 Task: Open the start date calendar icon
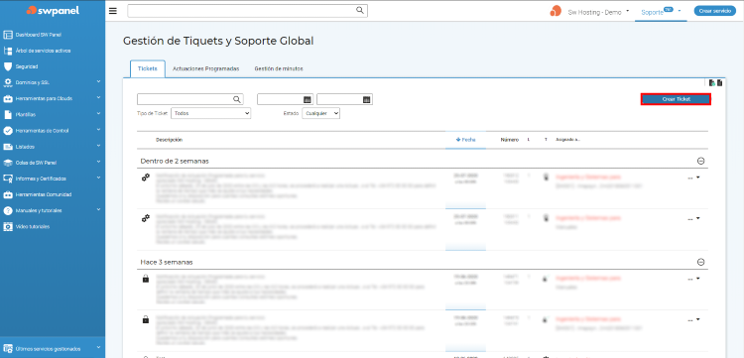(x=307, y=99)
